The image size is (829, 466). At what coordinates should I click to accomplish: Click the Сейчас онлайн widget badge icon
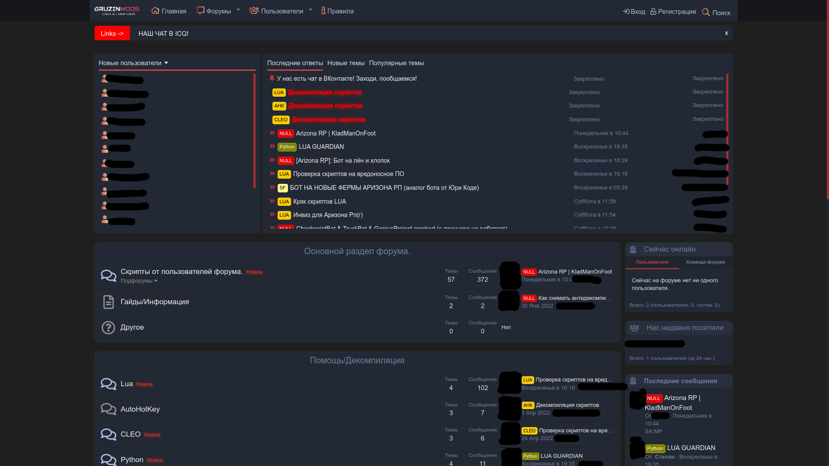(633, 249)
